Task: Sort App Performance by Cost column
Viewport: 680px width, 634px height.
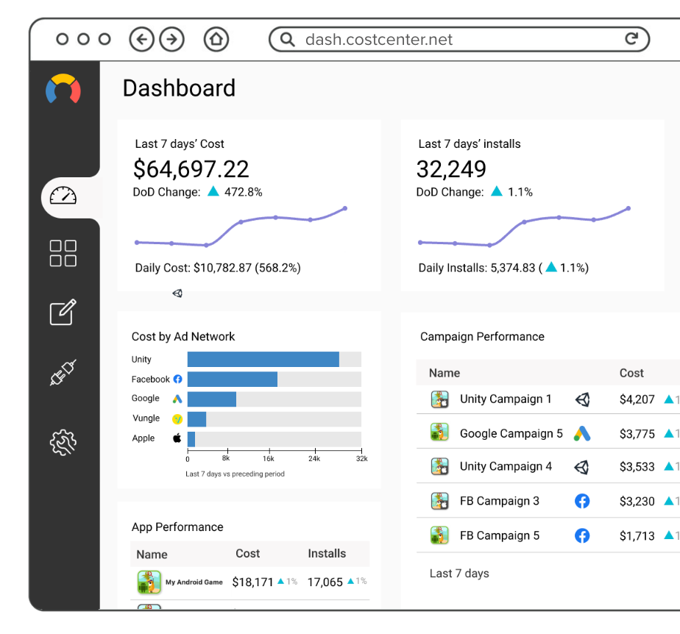Action: (247, 553)
